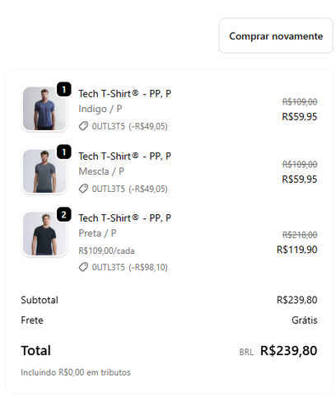The width and height of the screenshot is (336, 412).
Task: Open the Indigo T-shirt thumbnail
Action: point(44,109)
